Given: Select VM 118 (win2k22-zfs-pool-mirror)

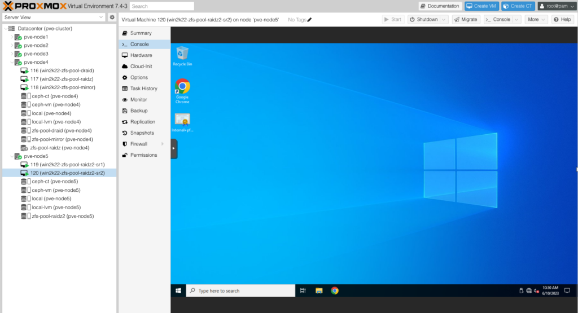Looking at the screenshot, I should [59, 87].
